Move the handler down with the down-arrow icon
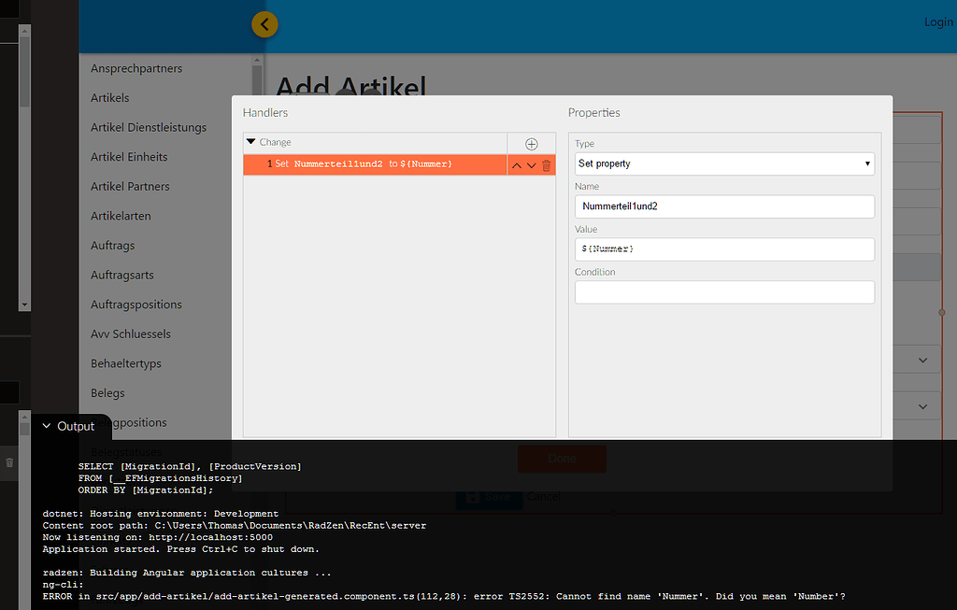The width and height of the screenshot is (957, 610). point(530,164)
